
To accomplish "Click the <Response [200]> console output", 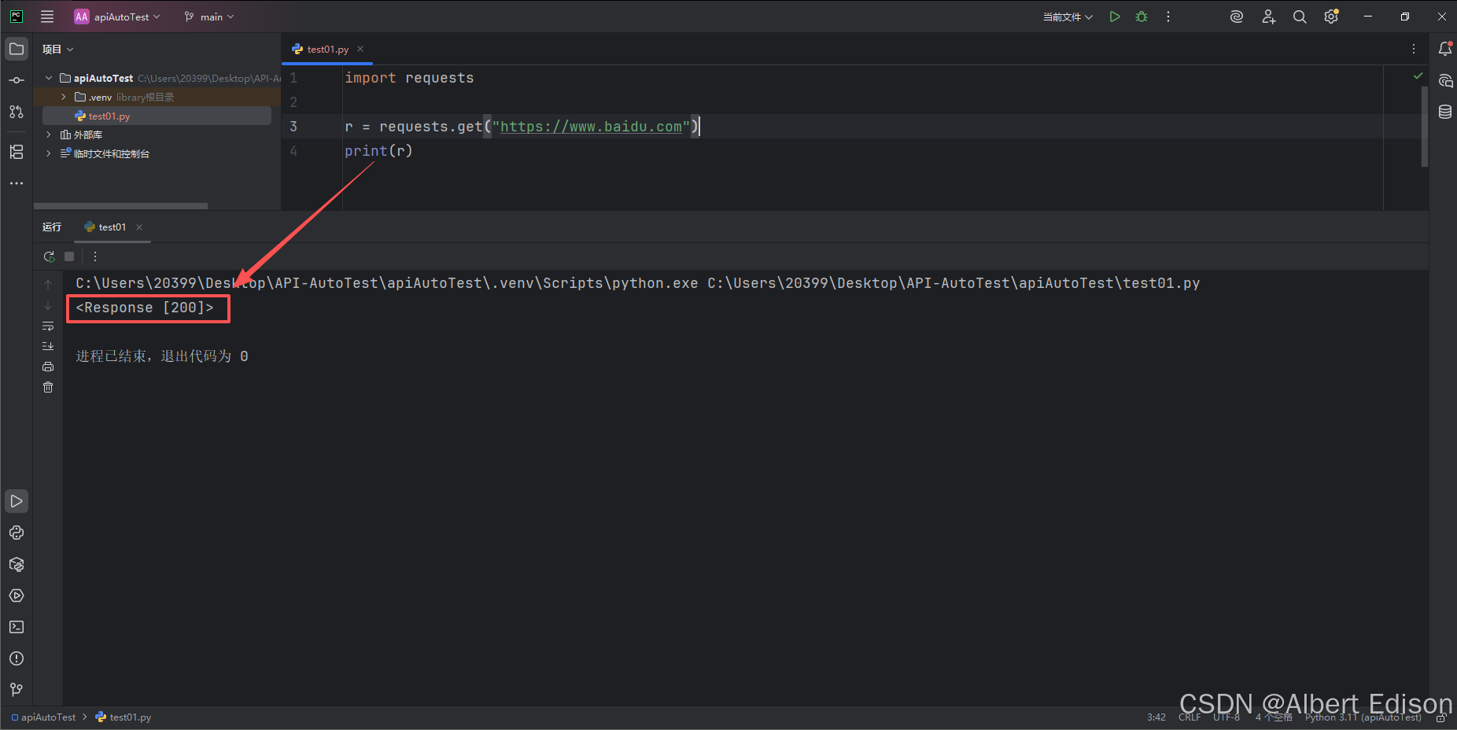I will tap(145, 308).
